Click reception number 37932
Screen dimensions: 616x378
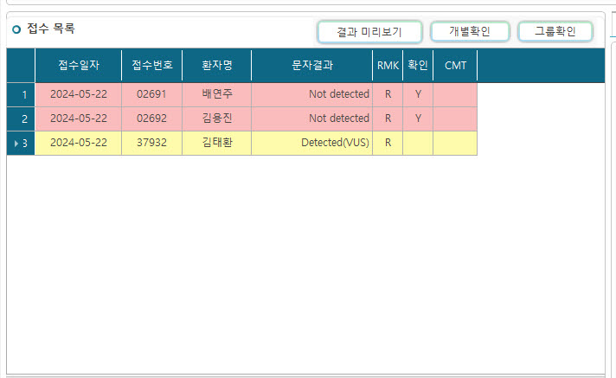pos(152,143)
